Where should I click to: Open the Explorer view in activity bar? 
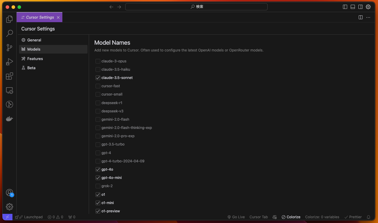click(9, 19)
